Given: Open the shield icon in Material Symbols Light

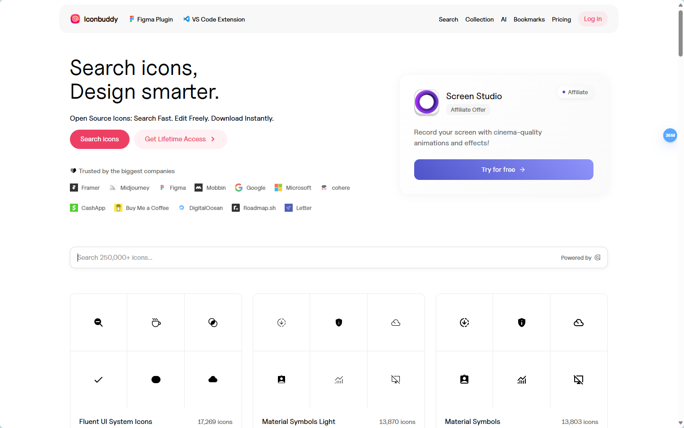Looking at the screenshot, I should click(339, 323).
